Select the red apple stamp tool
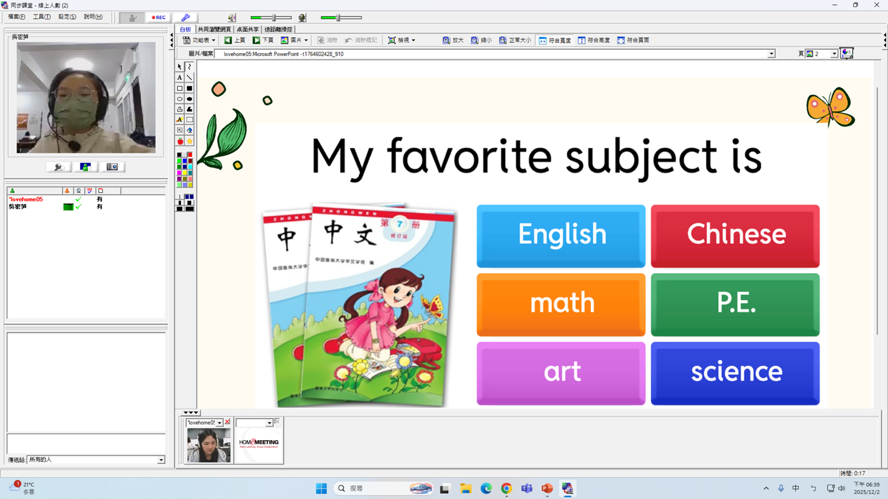 (x=180, y=141)
